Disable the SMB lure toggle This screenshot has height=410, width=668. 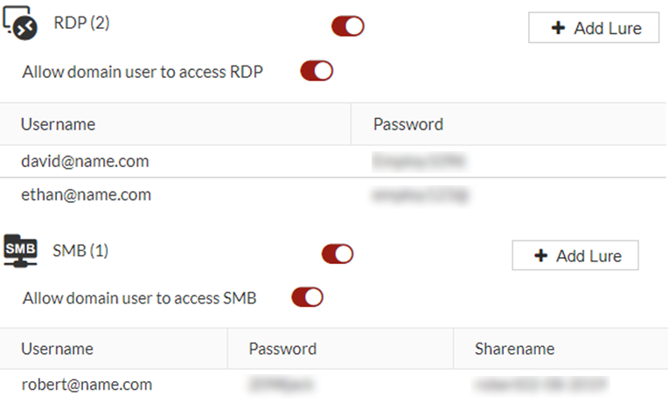point(337,254)
